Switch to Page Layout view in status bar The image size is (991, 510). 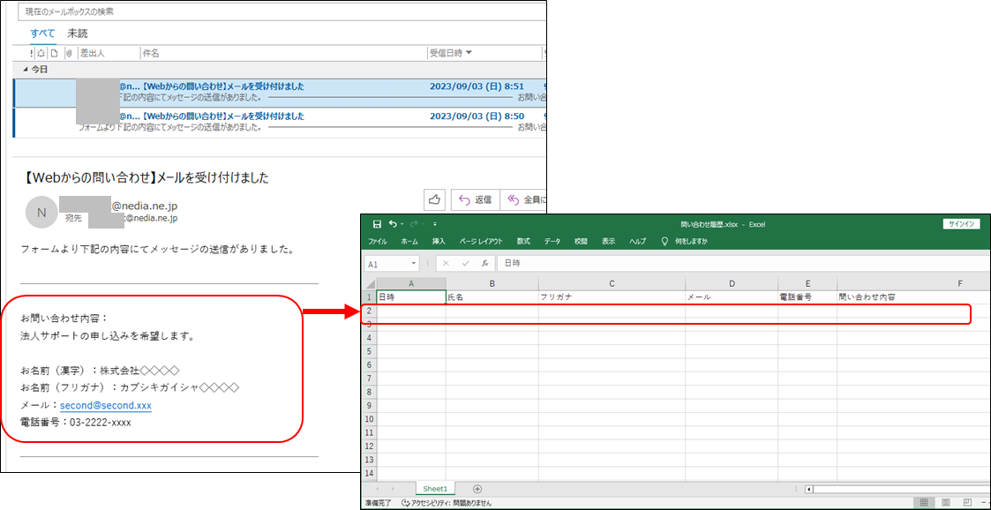[x=946, y=502]
